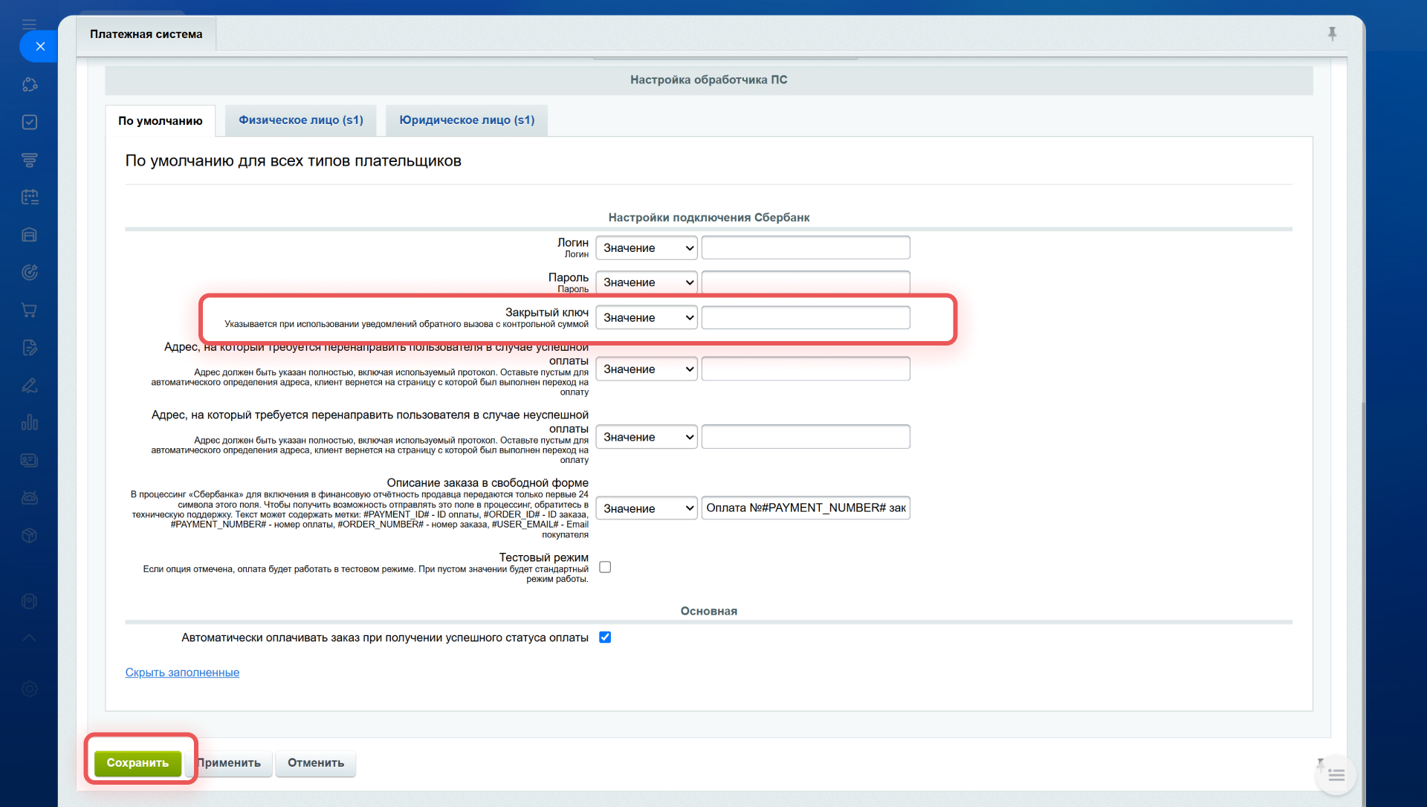Click the pin icon at top right
This screenshot has width=1427, height=807.
point(1332,33)
